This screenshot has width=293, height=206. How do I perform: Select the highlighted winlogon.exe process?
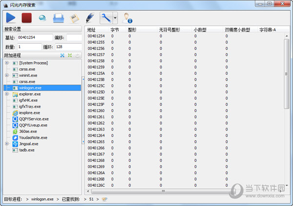coord(42,88)
